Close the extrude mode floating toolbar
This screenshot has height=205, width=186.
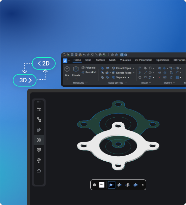click(143, 185)
